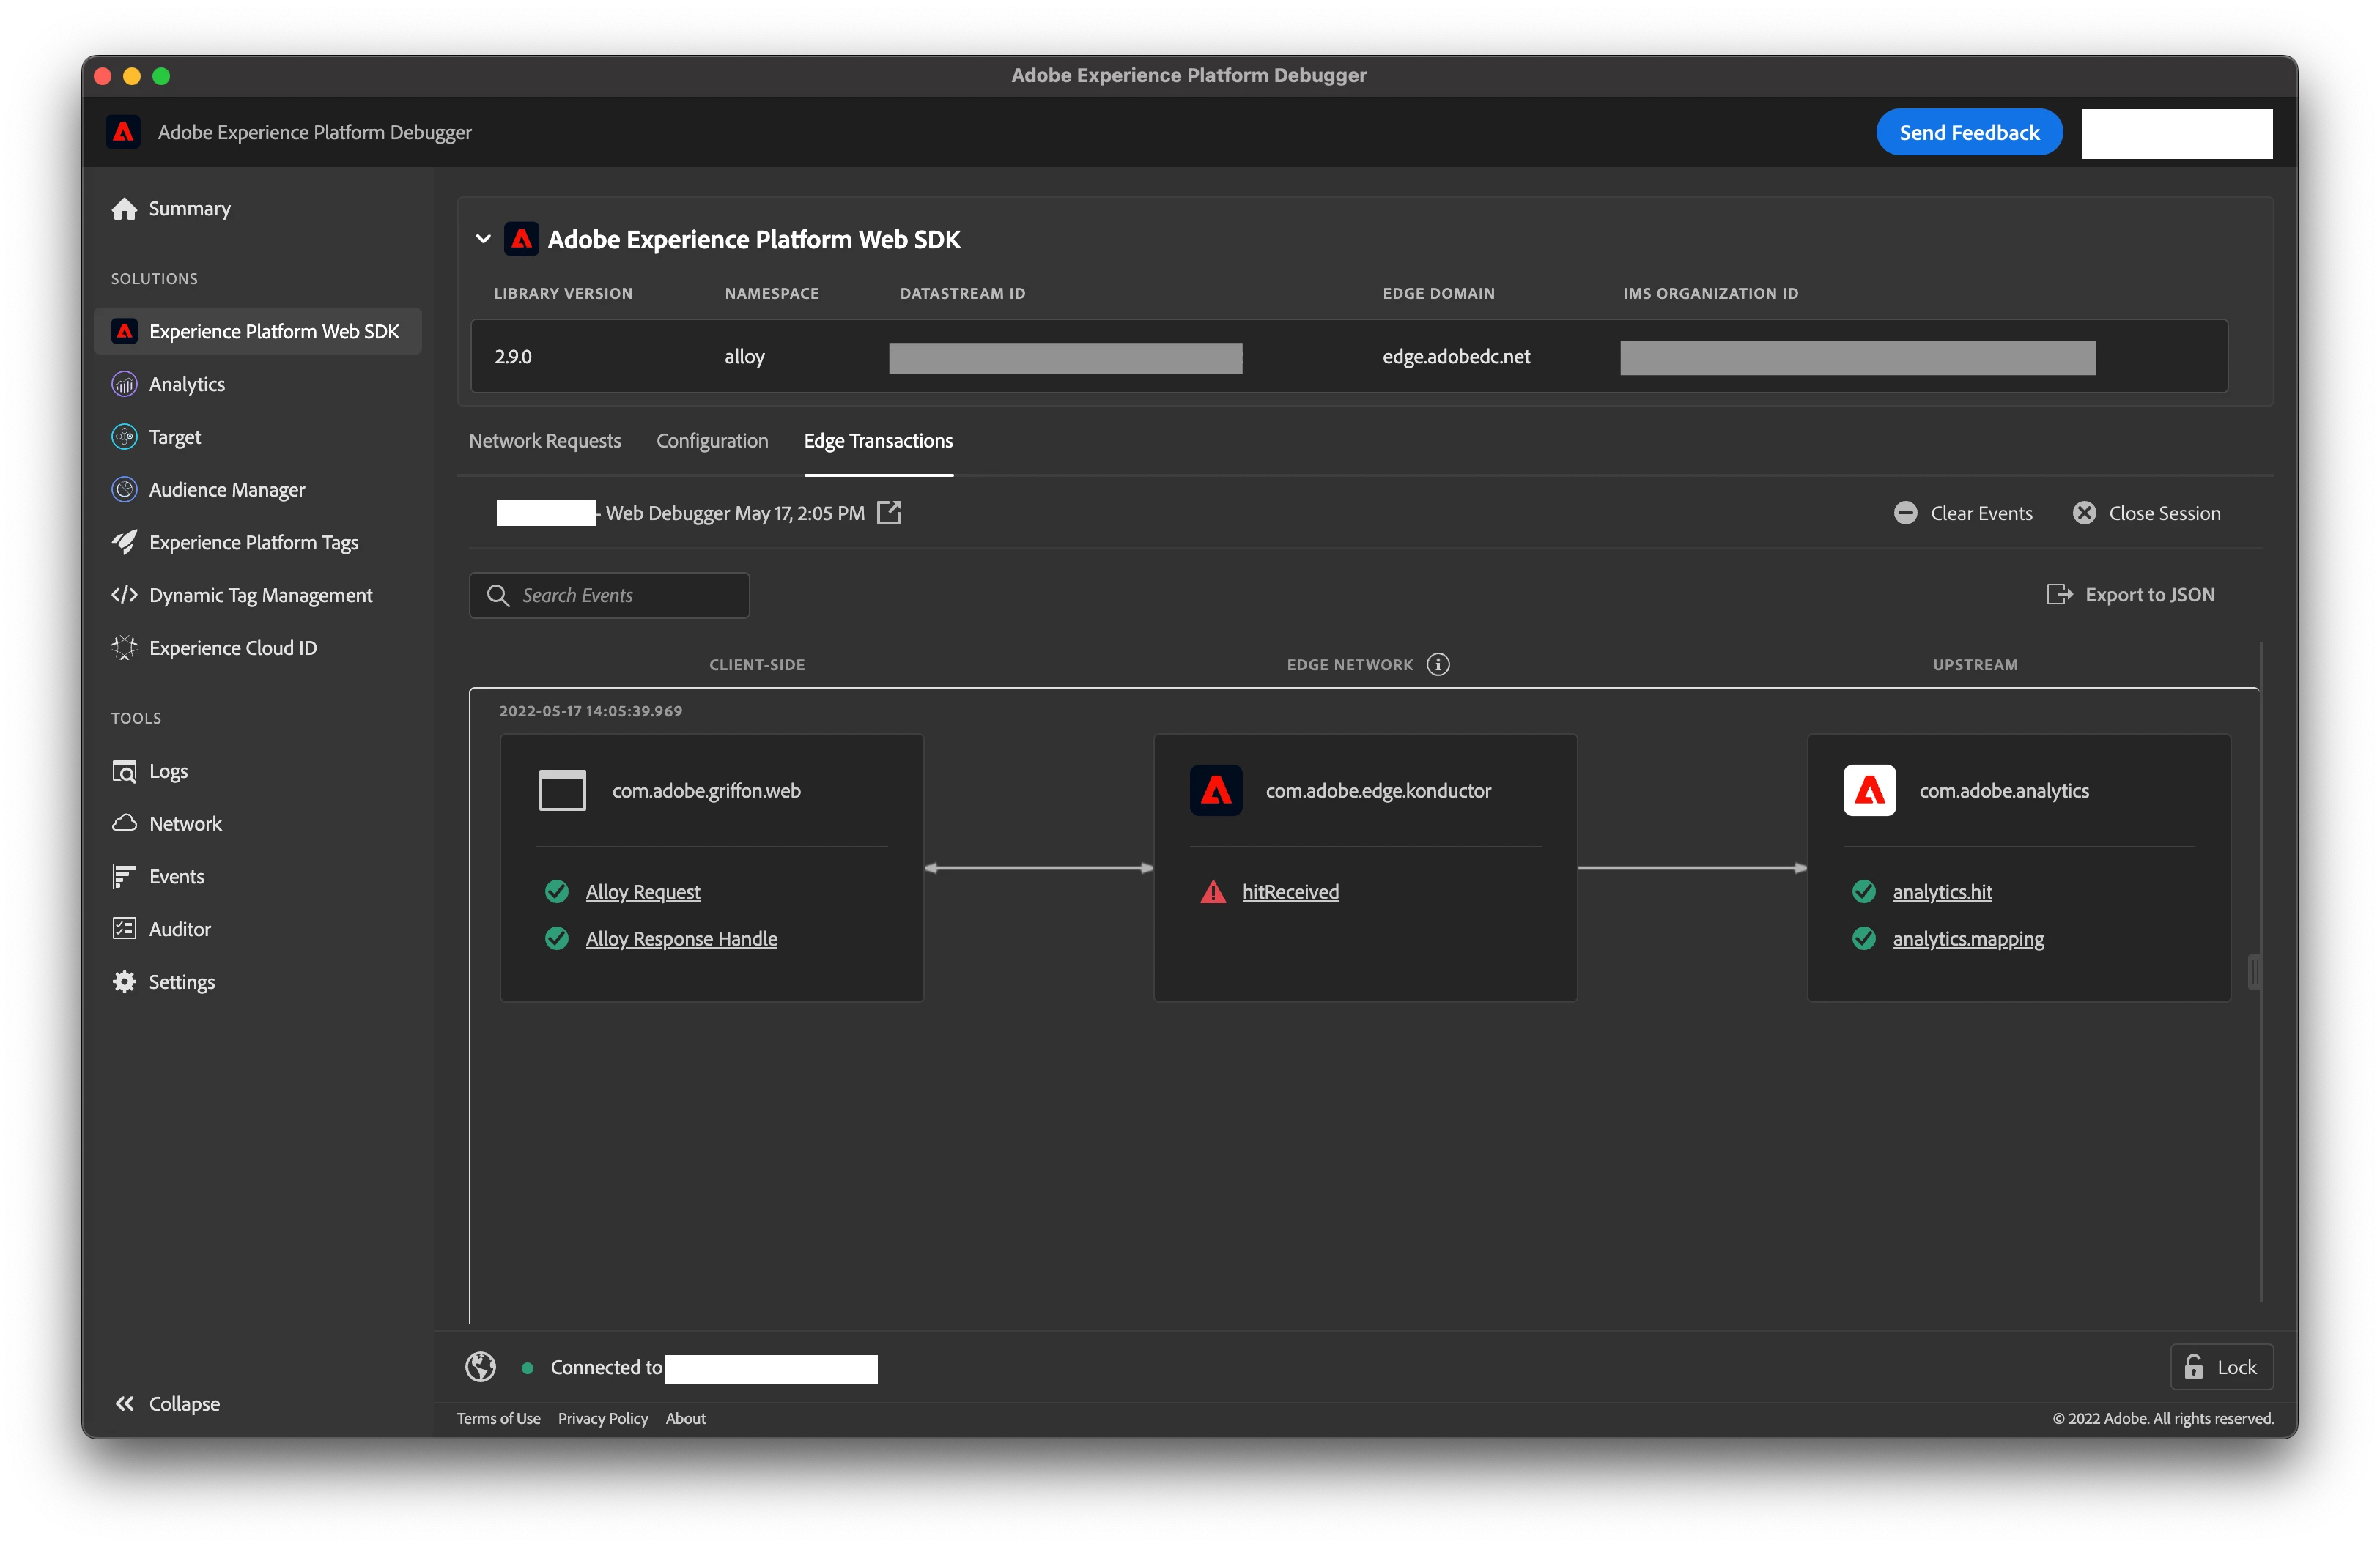2380x1547 pixels.
Task: Switch to the Network Requests tab
Action: [545, 441]
